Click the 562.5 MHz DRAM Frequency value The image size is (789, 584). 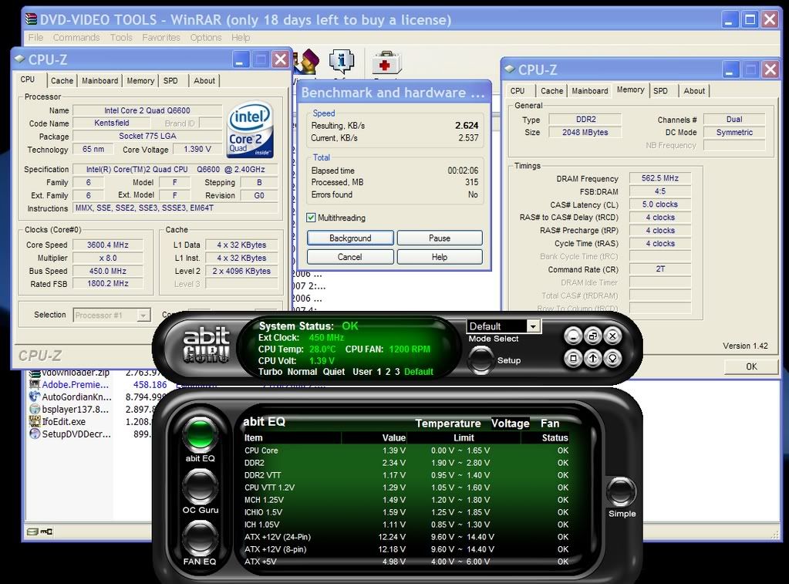click(x=659, y=178)
